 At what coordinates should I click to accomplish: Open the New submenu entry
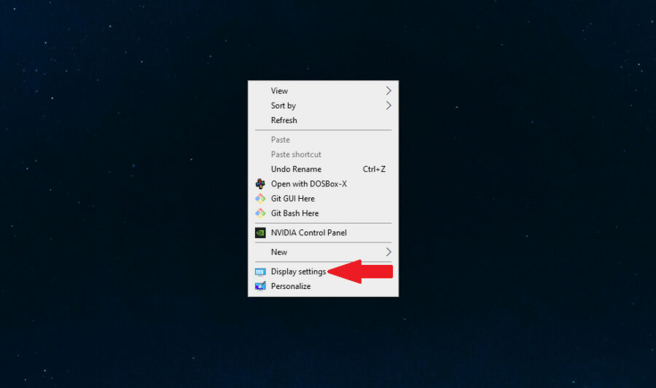(x=323, y=252)
